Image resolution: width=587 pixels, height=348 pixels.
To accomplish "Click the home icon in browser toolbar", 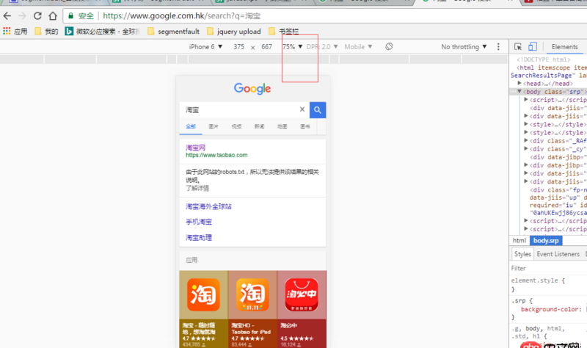I will [53, 15].
